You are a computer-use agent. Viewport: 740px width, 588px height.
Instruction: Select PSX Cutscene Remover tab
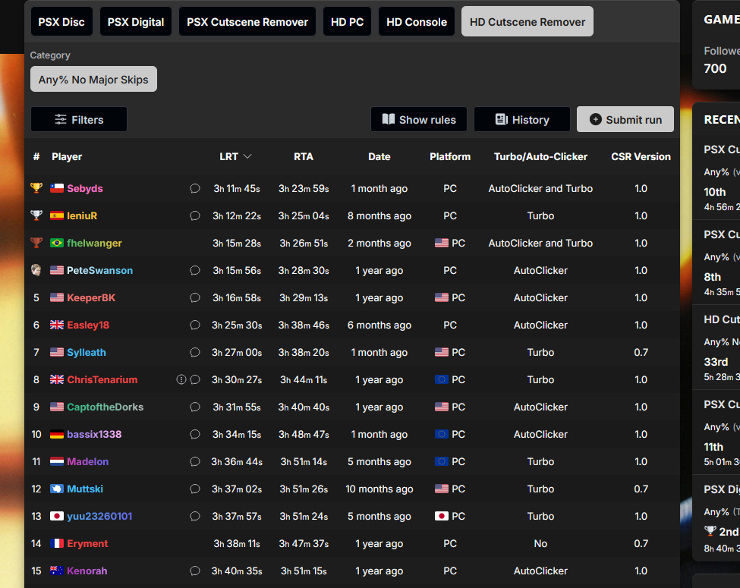tap(247, 22)
